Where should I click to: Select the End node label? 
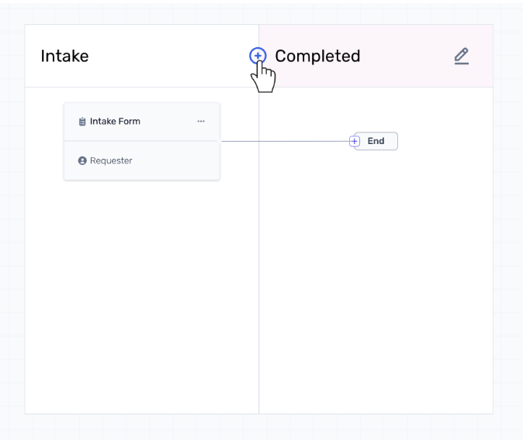376,141
